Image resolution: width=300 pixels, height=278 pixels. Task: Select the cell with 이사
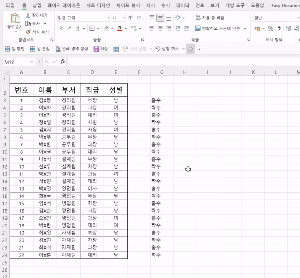[92, 189]
